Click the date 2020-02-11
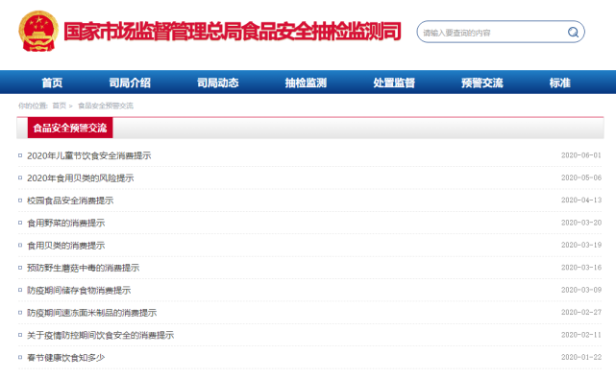Image resolution: width=616 pixels, height=378 pixels. (x=581, y=335)
